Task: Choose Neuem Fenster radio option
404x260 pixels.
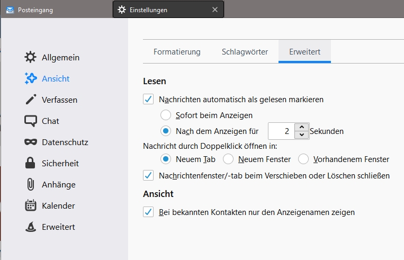Action: coord(228,159)
